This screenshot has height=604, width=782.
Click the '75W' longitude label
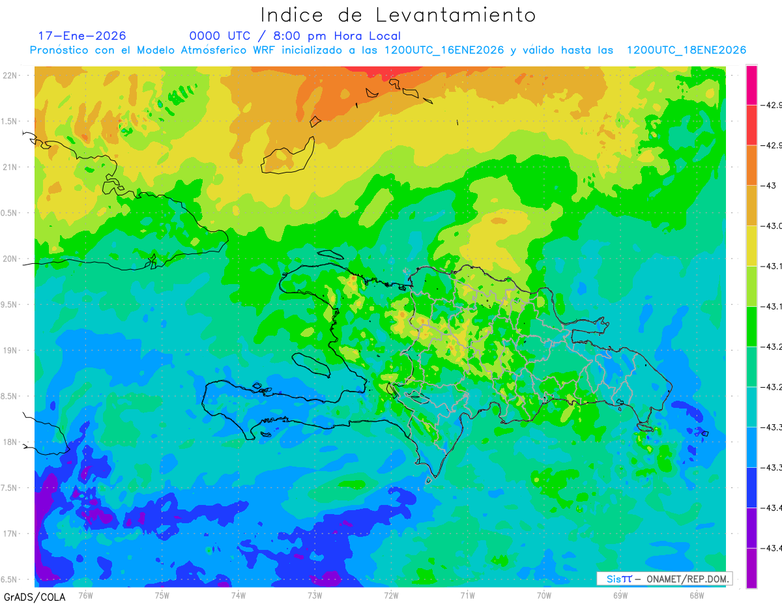tap(162, 595)
